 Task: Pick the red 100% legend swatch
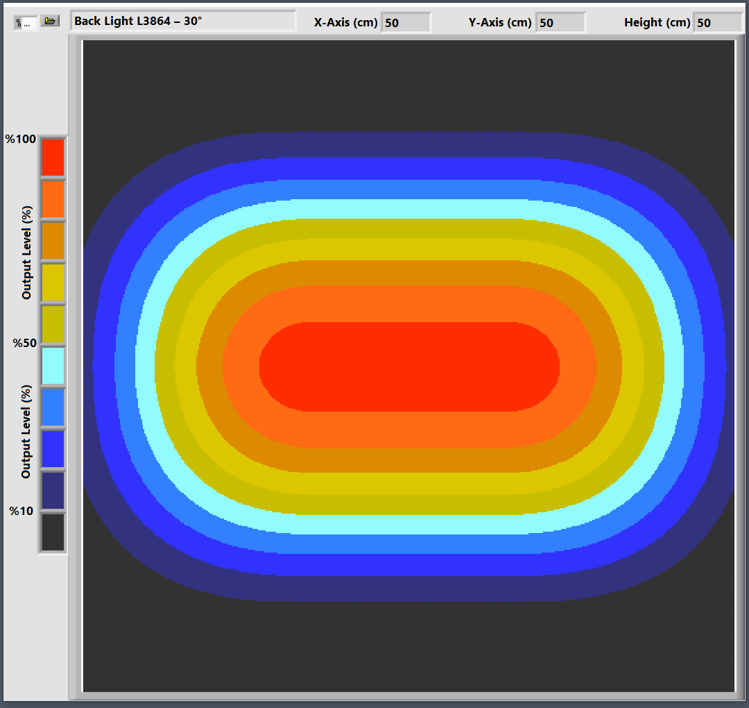coord(53,158)
